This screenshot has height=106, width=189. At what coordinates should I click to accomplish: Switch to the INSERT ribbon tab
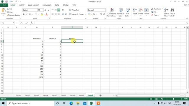click(x=22, y=5)
